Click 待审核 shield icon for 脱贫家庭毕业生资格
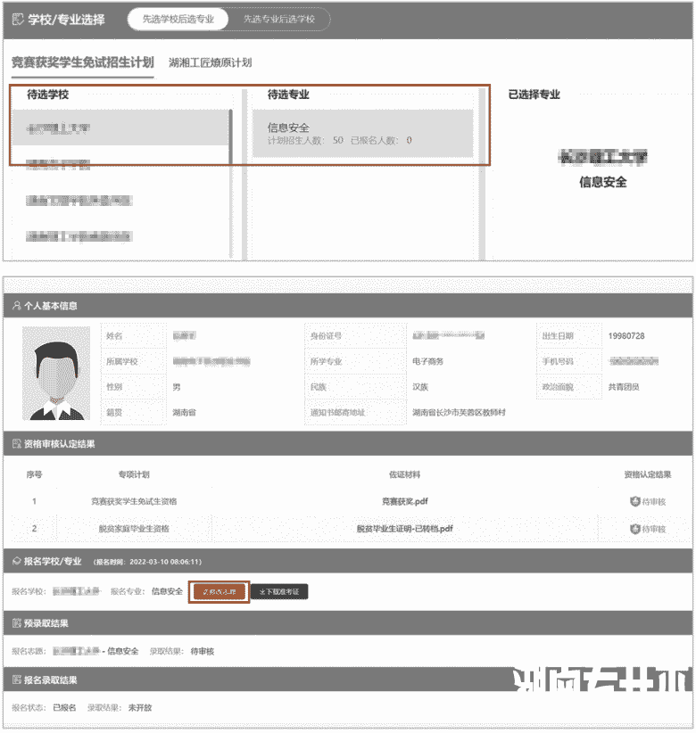 [x=634, y=529]
